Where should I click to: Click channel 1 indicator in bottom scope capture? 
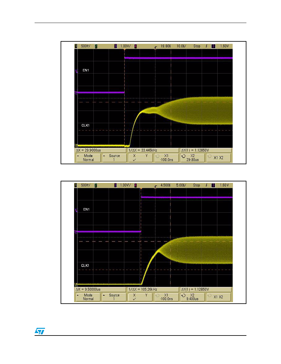pyautogui.click(x=76, y=185)
